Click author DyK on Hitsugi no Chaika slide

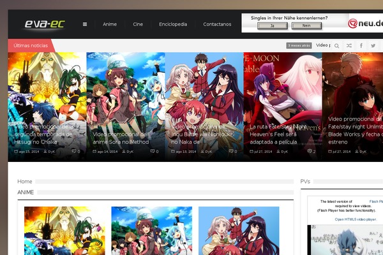click(52, 152)
